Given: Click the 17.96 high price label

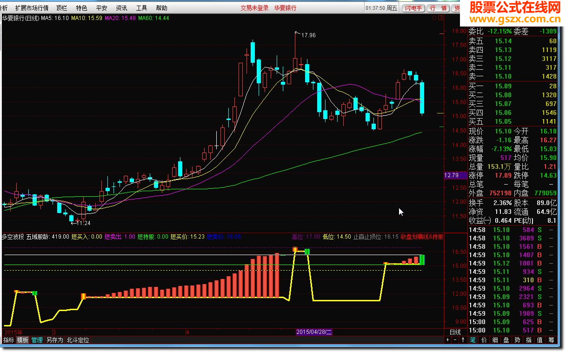Looking at the screenshot, I should click(x=308, y=35).
